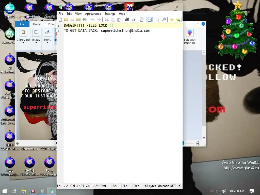This screenshot has width=260, height=195.
Task: Click the New document icon in Notepad toolbar
Action: point(60,20)
